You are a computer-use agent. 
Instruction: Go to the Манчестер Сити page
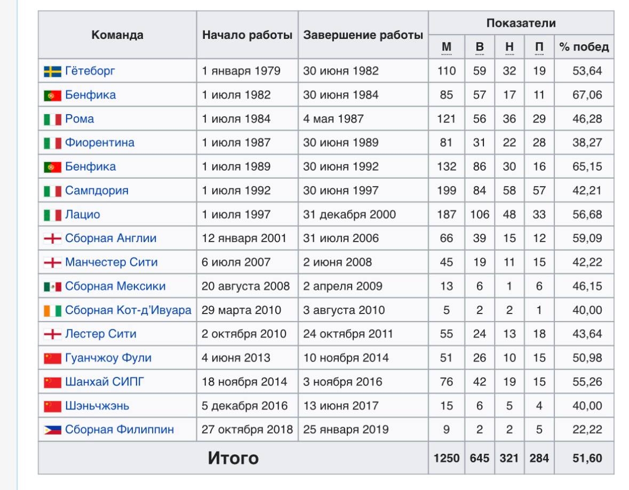coord(111,262)
